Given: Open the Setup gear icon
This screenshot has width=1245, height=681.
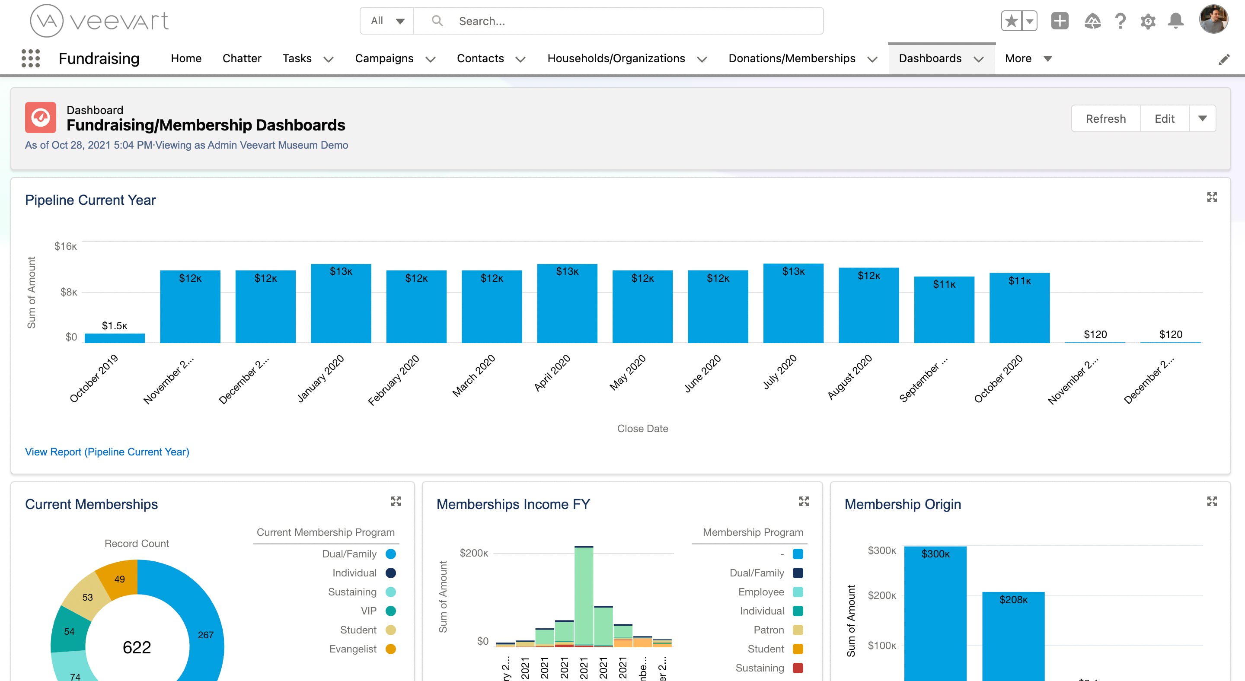Looking at the screenshot, I should pyautogui.click(x=1148, y=21).
